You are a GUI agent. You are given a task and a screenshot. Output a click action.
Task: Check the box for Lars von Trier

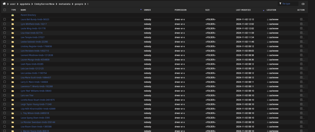click(x=4, y=95)
